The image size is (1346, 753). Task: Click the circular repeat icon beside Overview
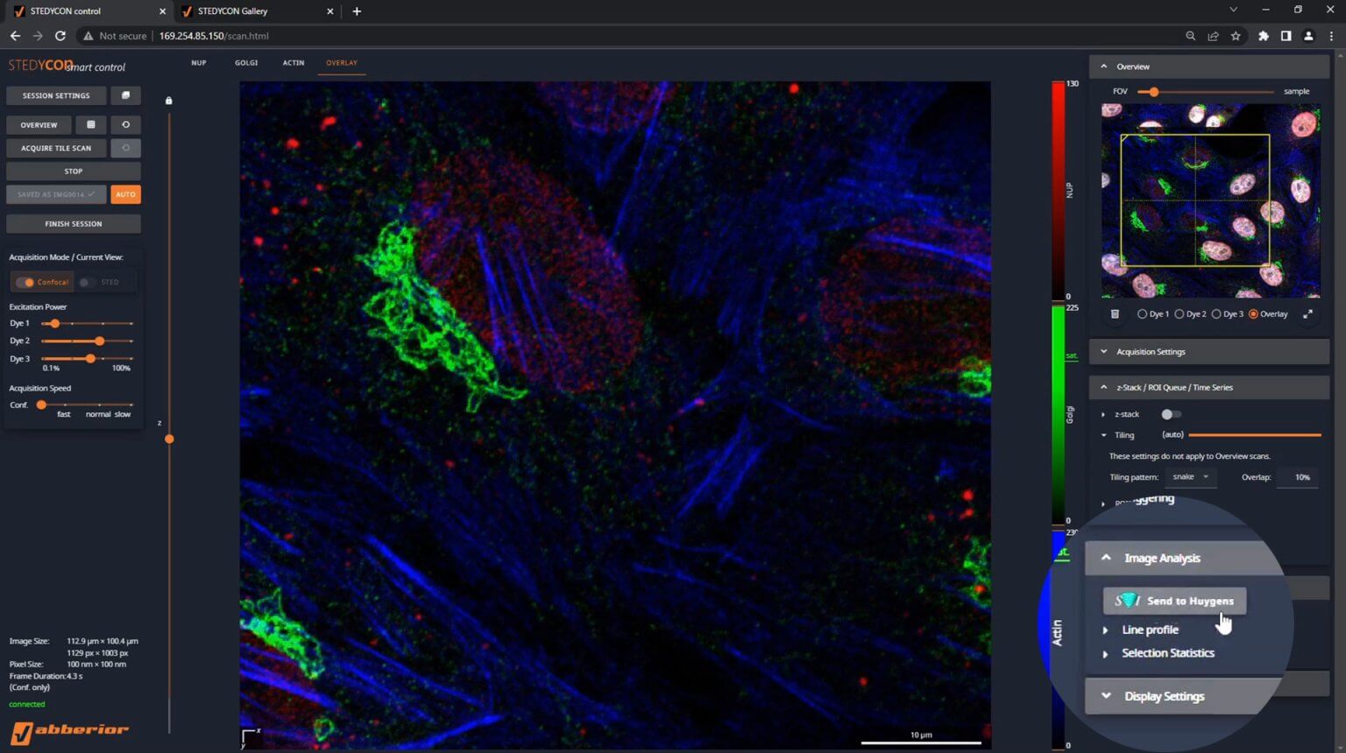(x=125, y=124)
